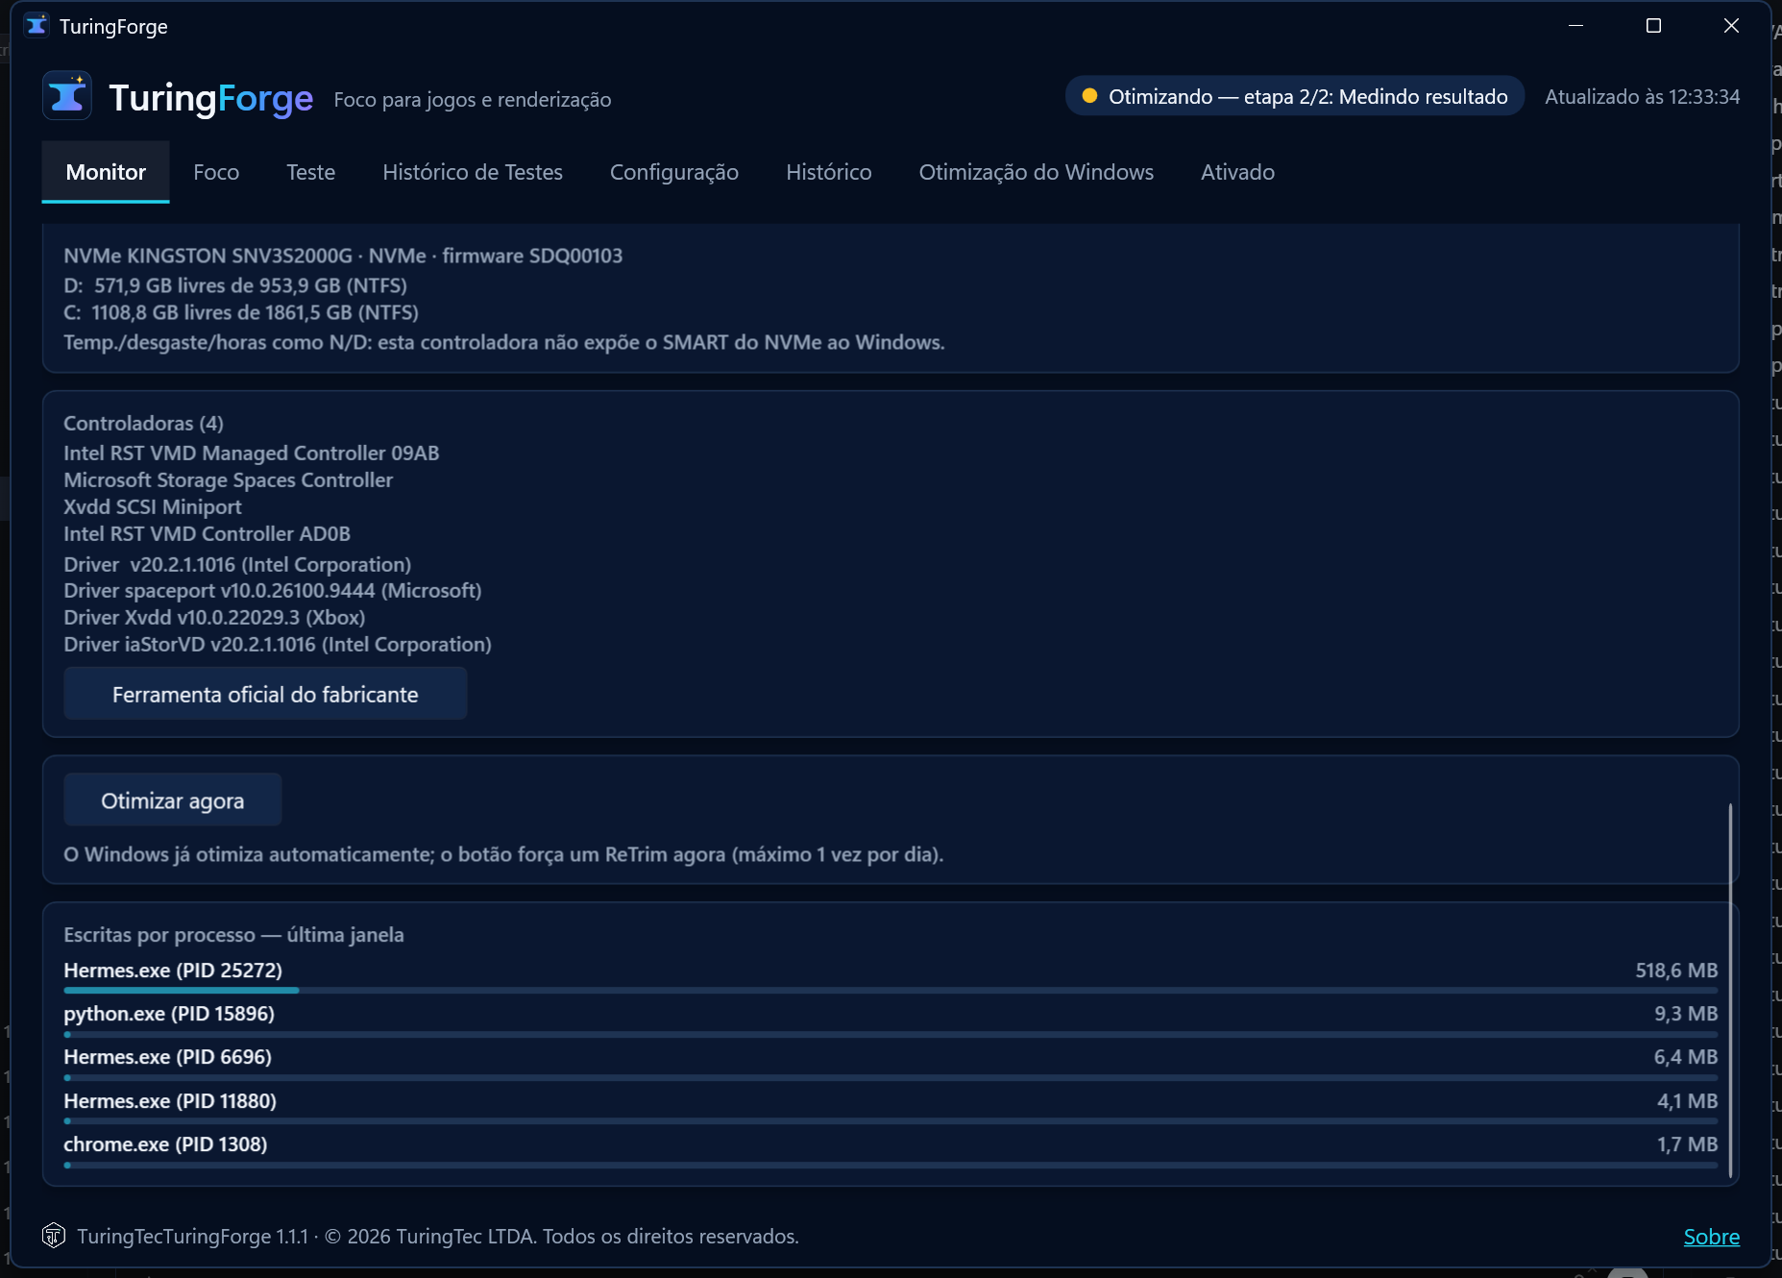Screen dimensions: 1782x1278
Task: Click the Controladoras (4) heading
Action: [144, 423]
